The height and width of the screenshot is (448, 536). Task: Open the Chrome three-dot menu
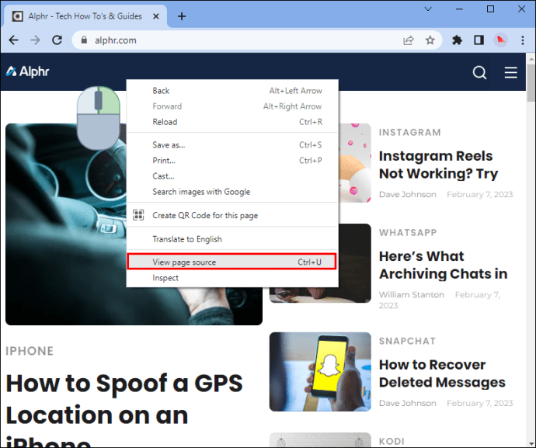(523, 40)
